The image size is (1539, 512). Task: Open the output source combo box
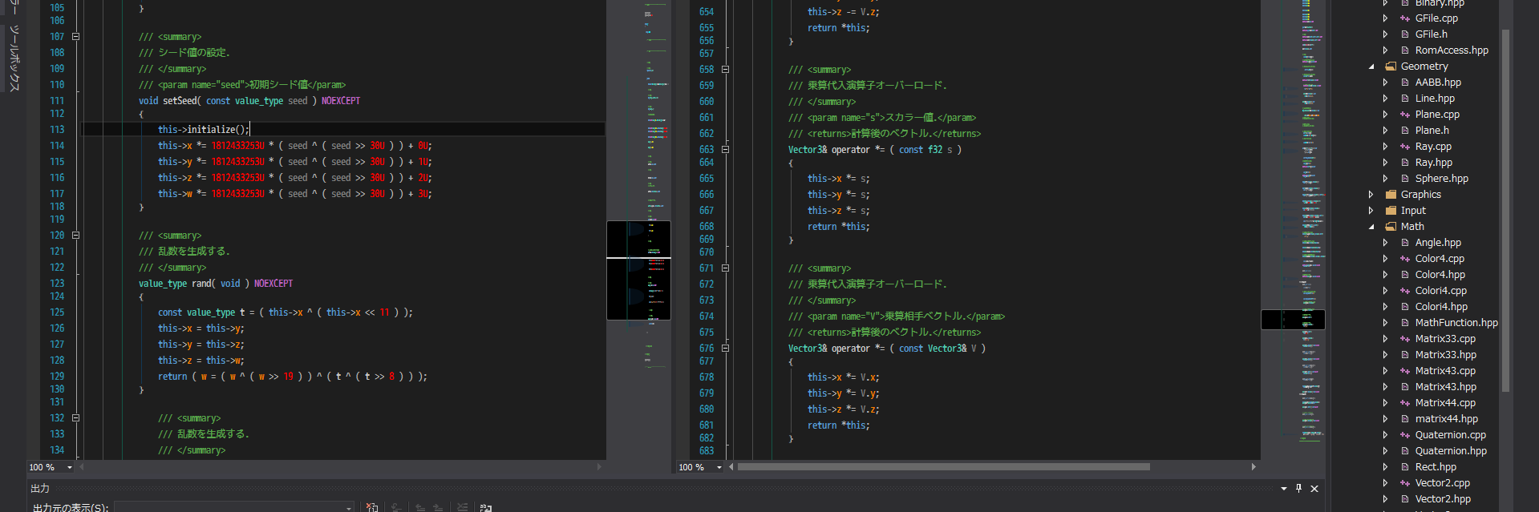(x=234, y=507)
